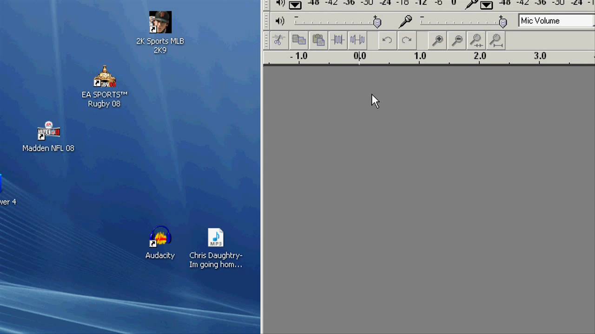
Task: Click the Fit project in window icon
Action: click(x=496, y=40)
